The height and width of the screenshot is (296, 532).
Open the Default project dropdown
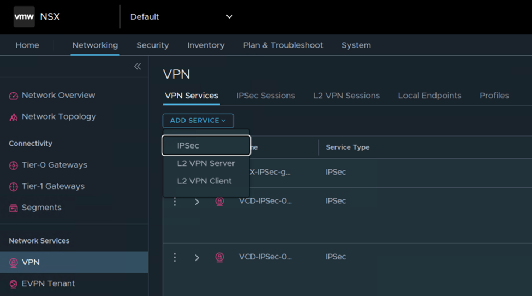[x=181, y=16]
